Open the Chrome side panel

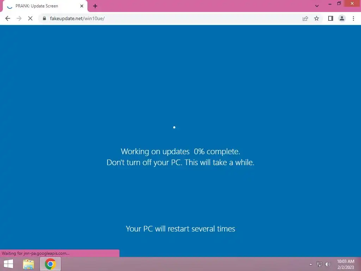point(331,18)
